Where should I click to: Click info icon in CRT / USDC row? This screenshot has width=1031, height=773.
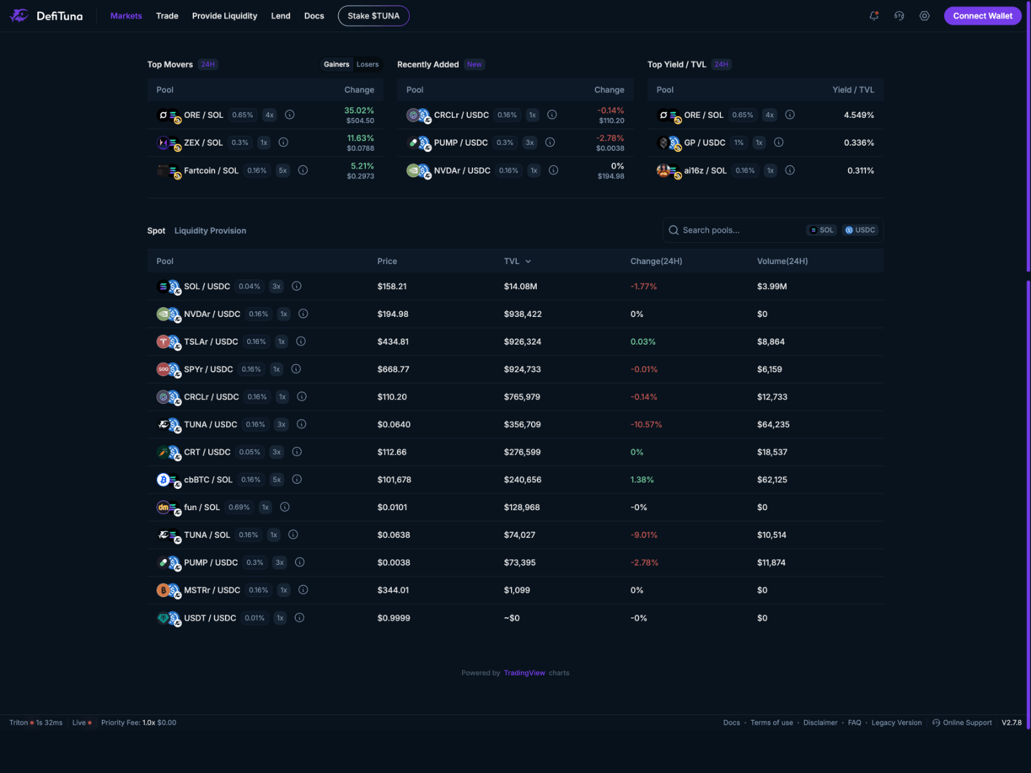pyautogui.click(x=297, y=452)
